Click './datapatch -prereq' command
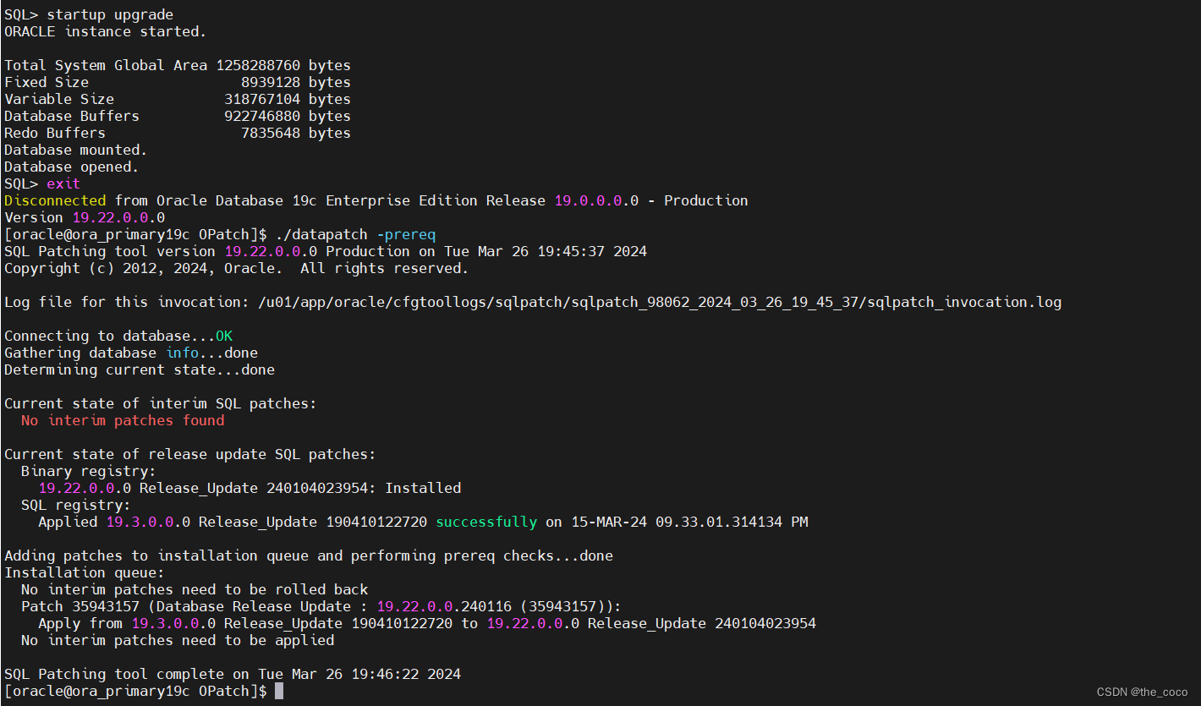This screenshot has width=1201, height=706. (x=355, y=234)
